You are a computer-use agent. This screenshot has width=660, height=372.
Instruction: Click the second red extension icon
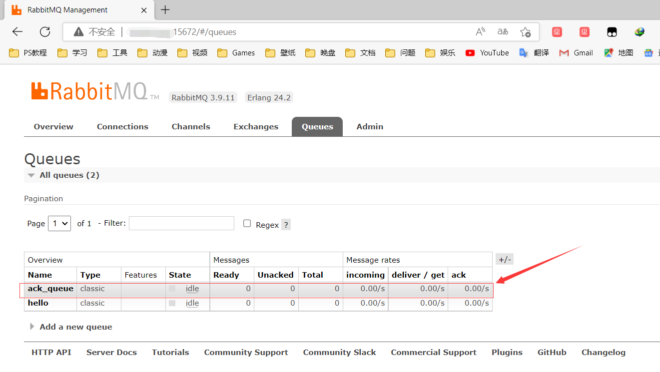[585, 32]
